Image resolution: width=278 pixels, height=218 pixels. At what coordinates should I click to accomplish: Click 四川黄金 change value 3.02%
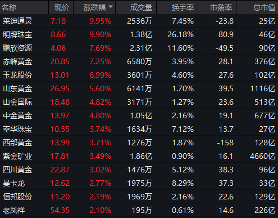[101, 170]
